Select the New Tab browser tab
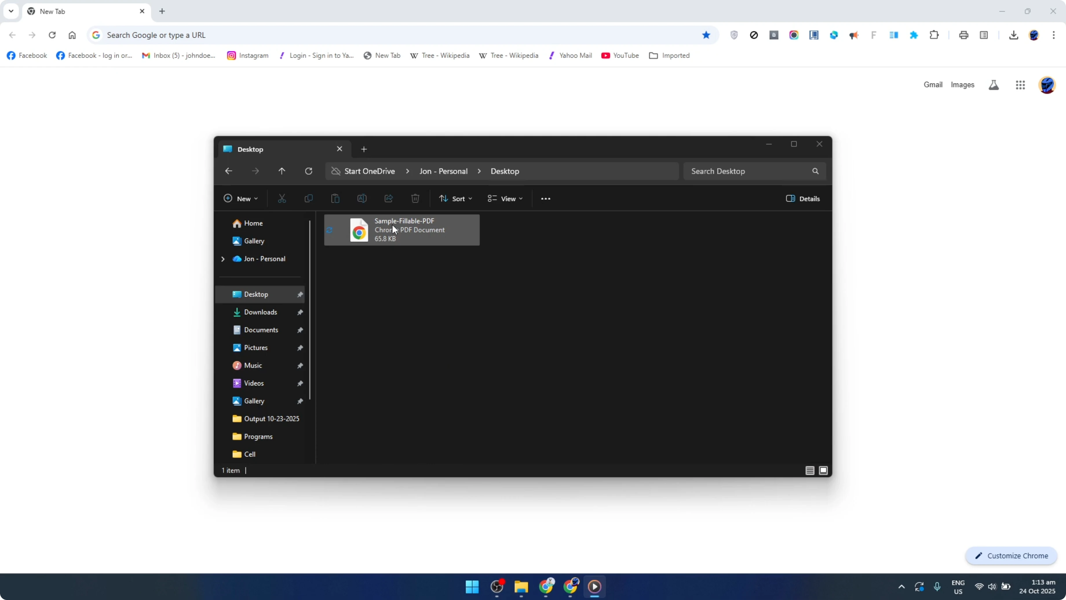Image resolution: width=1066 pixels, height=600 pixels. click(x=74, y=11)
